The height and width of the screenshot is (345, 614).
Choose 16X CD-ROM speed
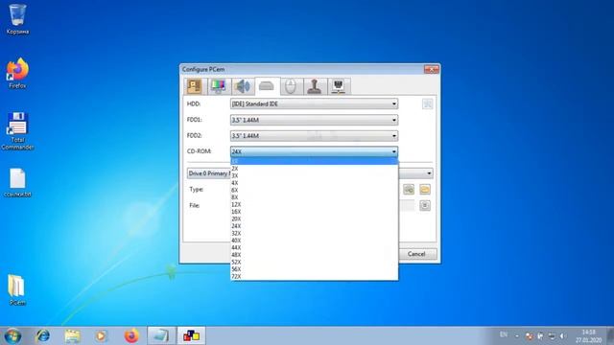click(314, 212)
